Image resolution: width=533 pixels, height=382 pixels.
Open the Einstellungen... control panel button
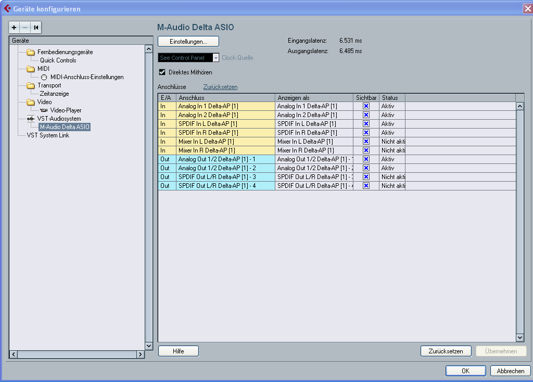click(x=188, y=42)
